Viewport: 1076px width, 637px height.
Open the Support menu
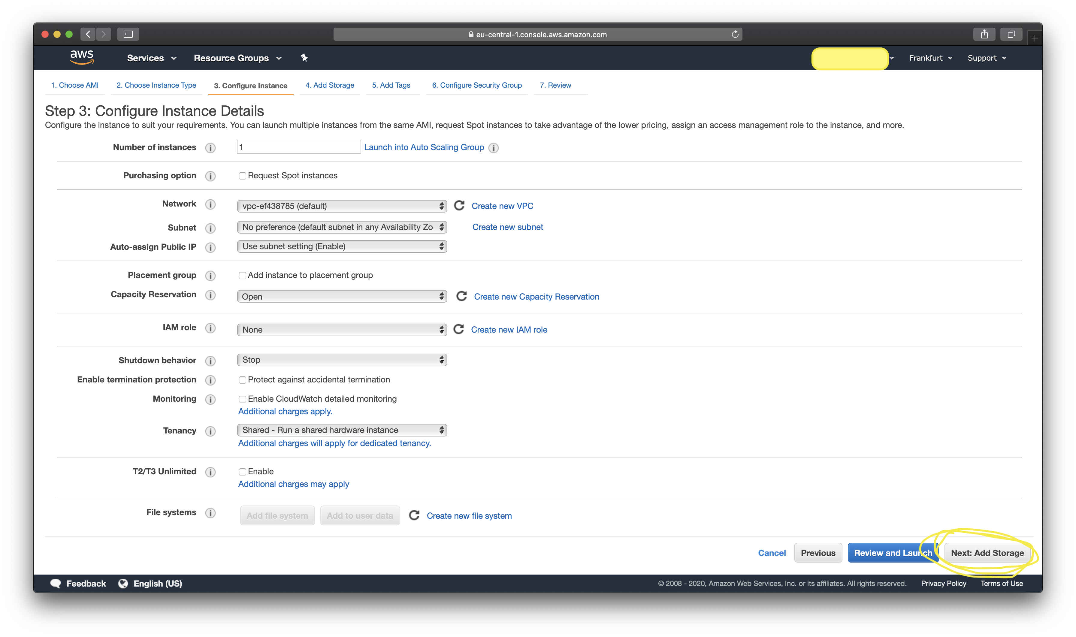tap(987, 58)
